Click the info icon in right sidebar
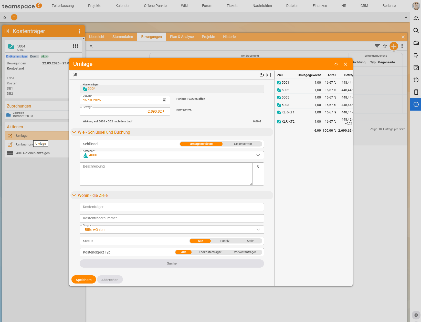The image size is (421, 322). [x=416, y=104]
